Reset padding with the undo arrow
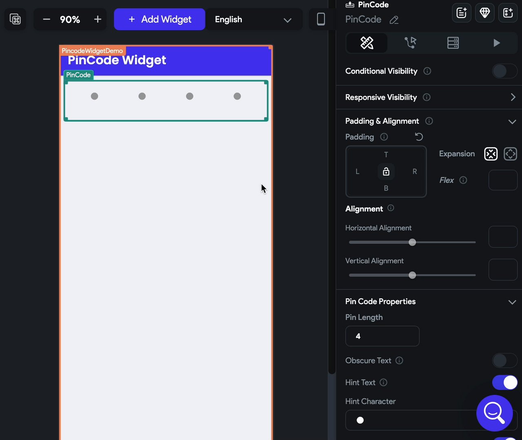The image size is (522, 440). pyautogui.click(x=419, y=137)
